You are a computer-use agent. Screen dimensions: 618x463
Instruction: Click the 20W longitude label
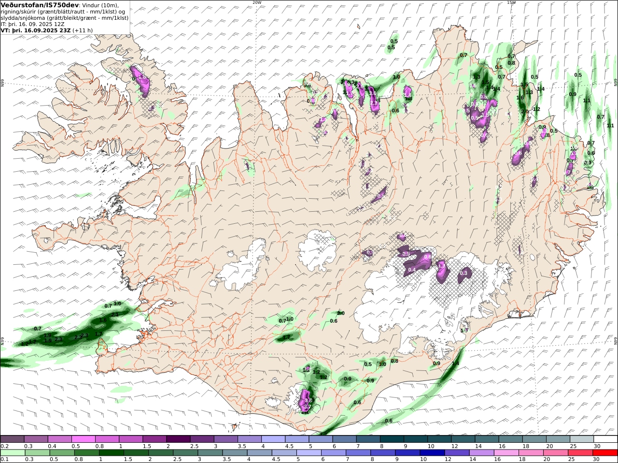(x=257, y=2)
